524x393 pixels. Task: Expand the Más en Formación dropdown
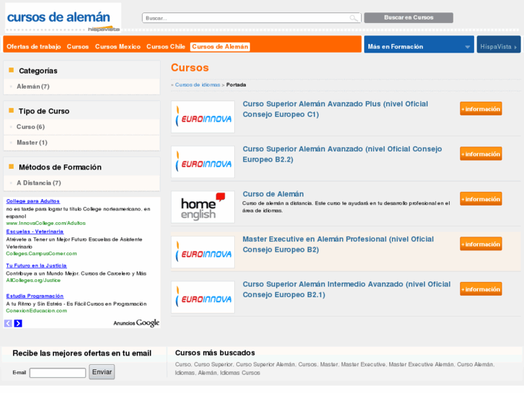(419, 45)
